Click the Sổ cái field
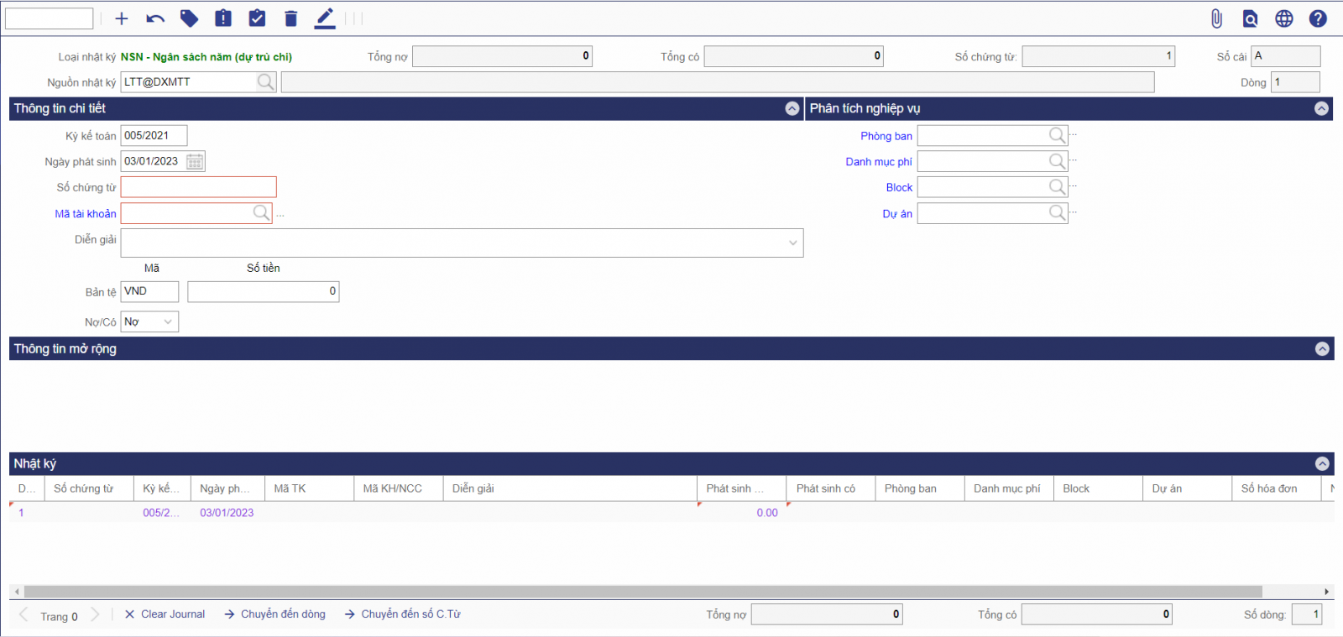The width and height of the screenshot is (1343, 637). coord(1285,56)
